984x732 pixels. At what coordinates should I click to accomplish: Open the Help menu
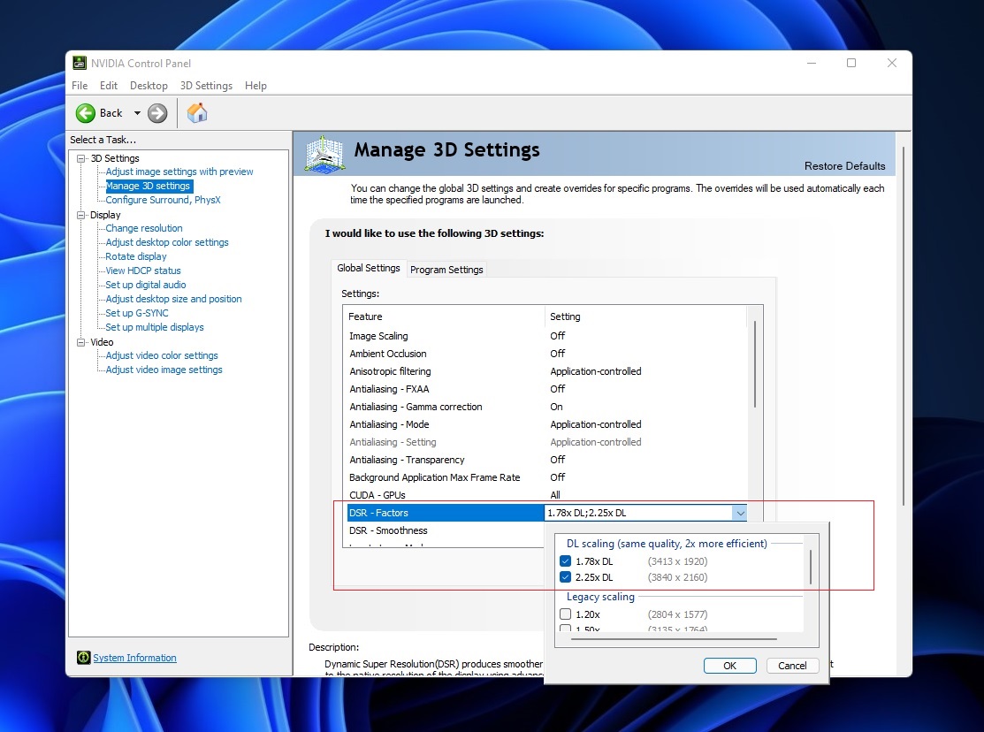coord(256,86)
